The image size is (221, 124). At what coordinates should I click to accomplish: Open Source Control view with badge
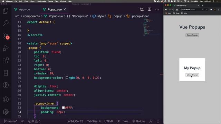pyautogui.click(x=6, y=36)
